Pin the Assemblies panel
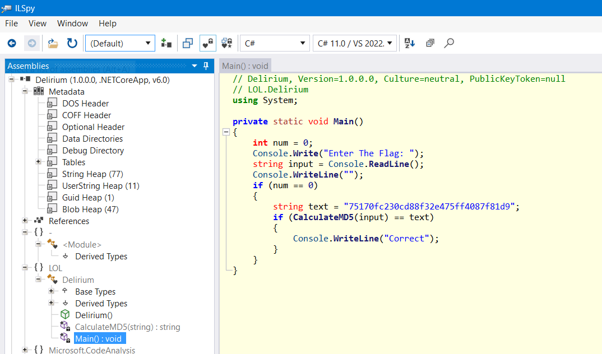The image size is (602, 354). coord(206,66)
